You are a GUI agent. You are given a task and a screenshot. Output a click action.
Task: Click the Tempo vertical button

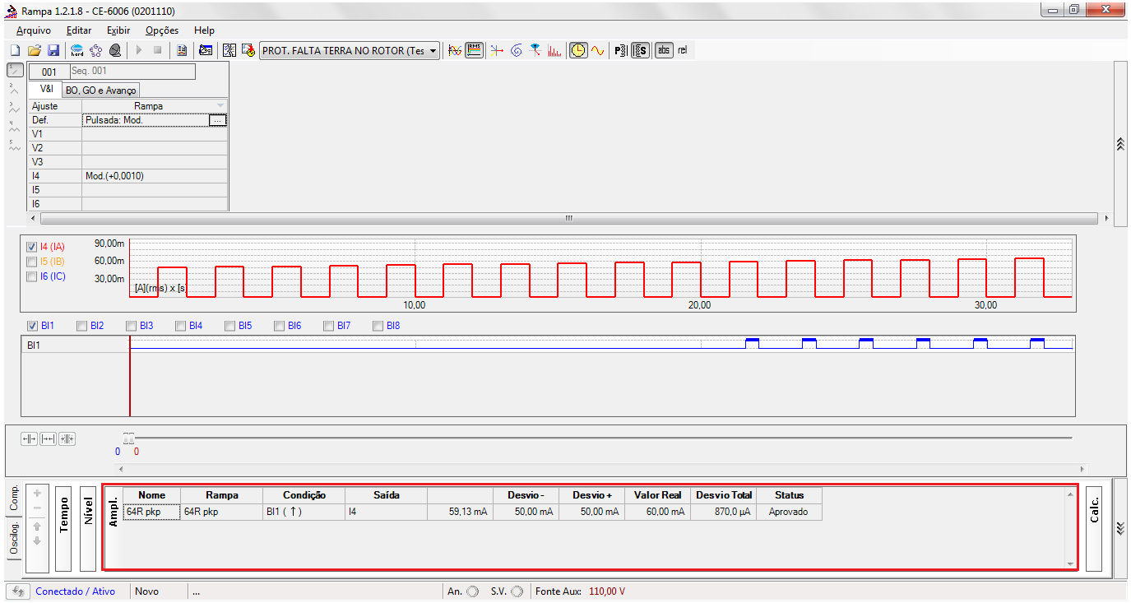(63, 529)
